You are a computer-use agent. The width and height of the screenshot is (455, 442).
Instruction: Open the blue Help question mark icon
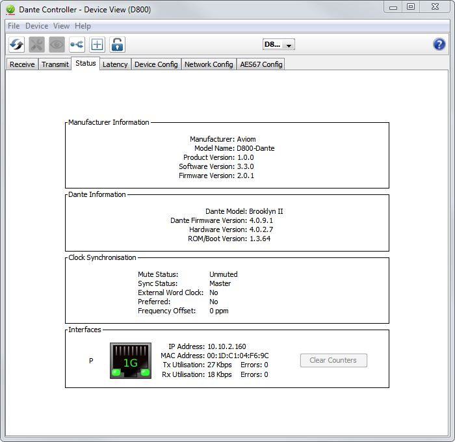click(439, 44)
